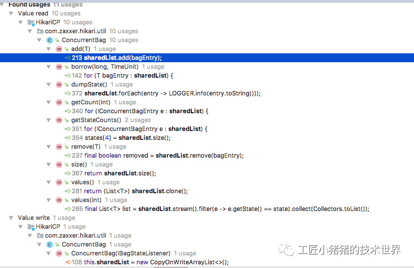Click HikariCP module icon under Value read

[31, 22]
